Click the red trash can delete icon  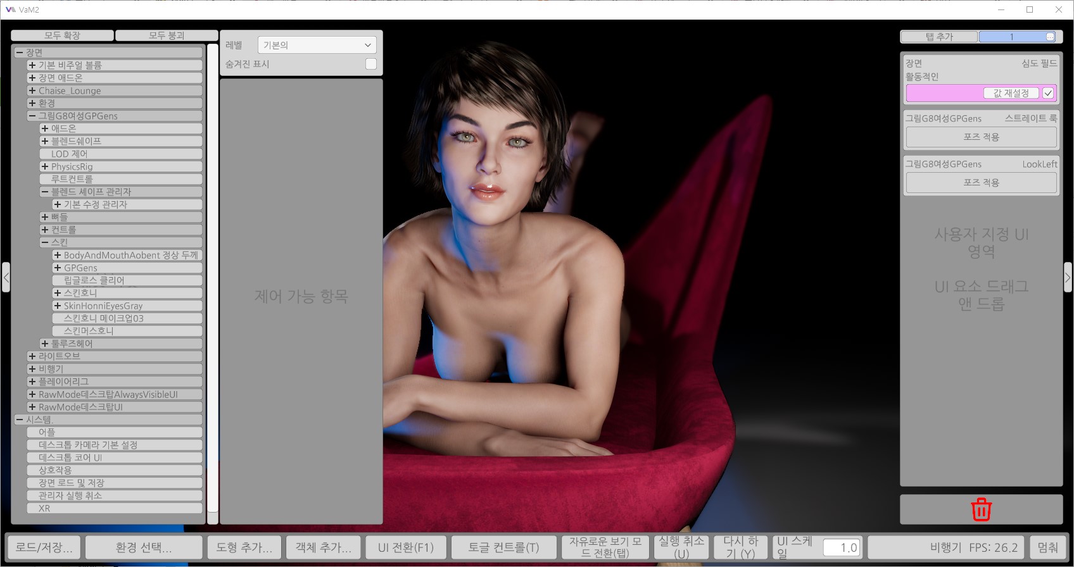pos(981,509)
